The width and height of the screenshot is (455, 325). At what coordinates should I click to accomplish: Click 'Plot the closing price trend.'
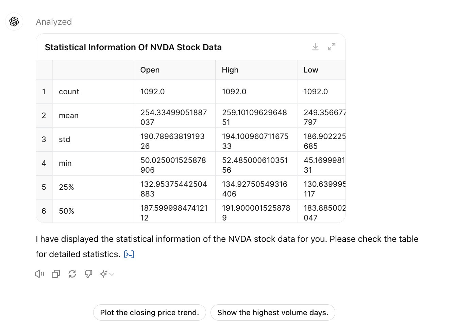point(149,312)
